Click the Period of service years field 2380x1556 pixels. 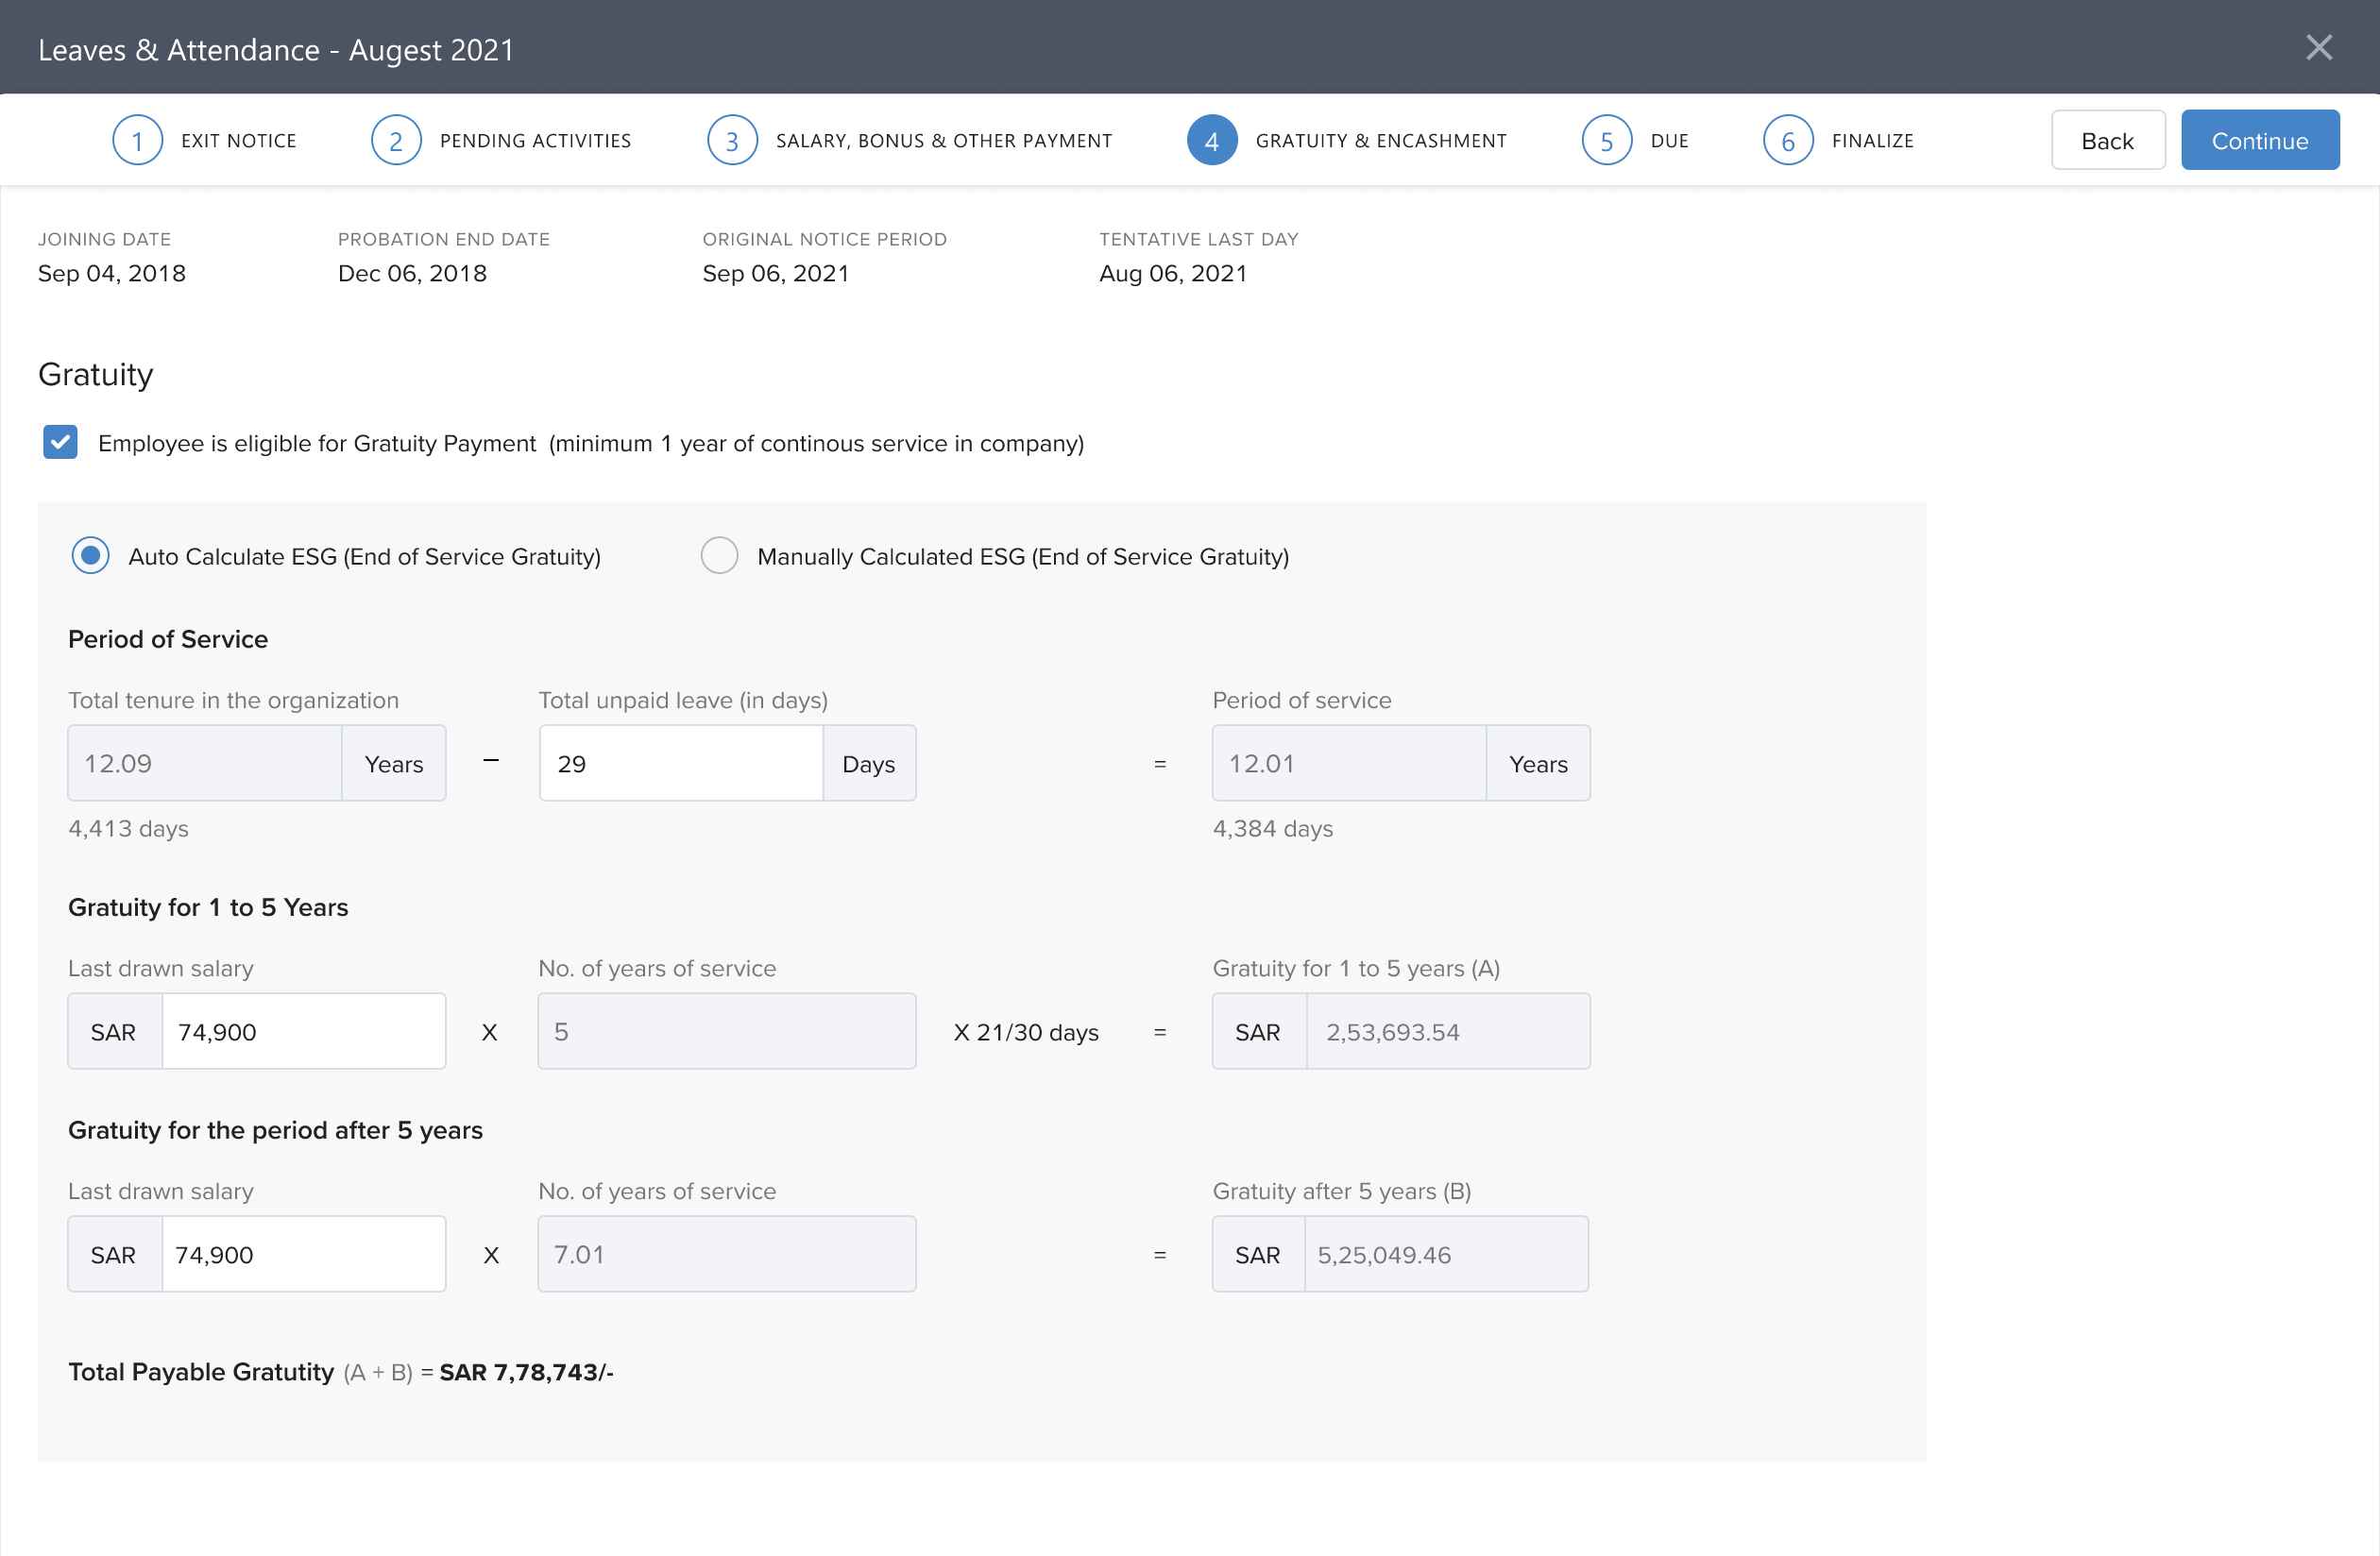[x=1348, y=763]
